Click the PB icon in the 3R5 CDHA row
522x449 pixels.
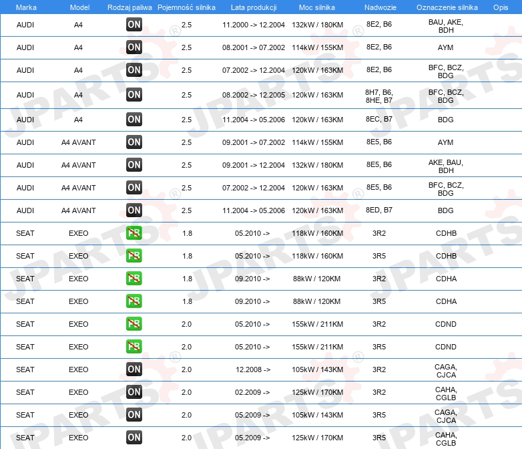pos(134,301)
